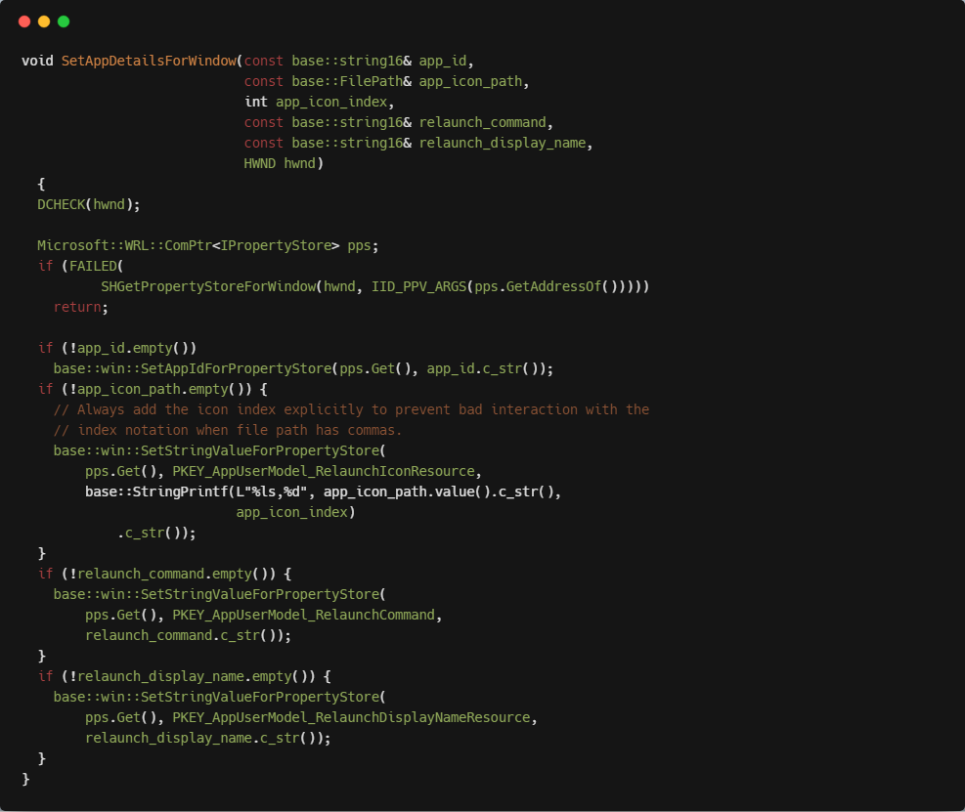The height and width of the screenshot is (812, 965).
Task: Click 'PKEY_AppUserModel_RelaunchIconResource' constant
Action: coord(324,471)
